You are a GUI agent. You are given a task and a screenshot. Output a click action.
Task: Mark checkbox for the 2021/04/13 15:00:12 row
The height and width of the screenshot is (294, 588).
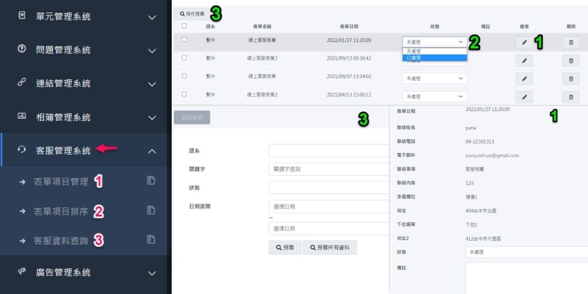pos(184,93)
